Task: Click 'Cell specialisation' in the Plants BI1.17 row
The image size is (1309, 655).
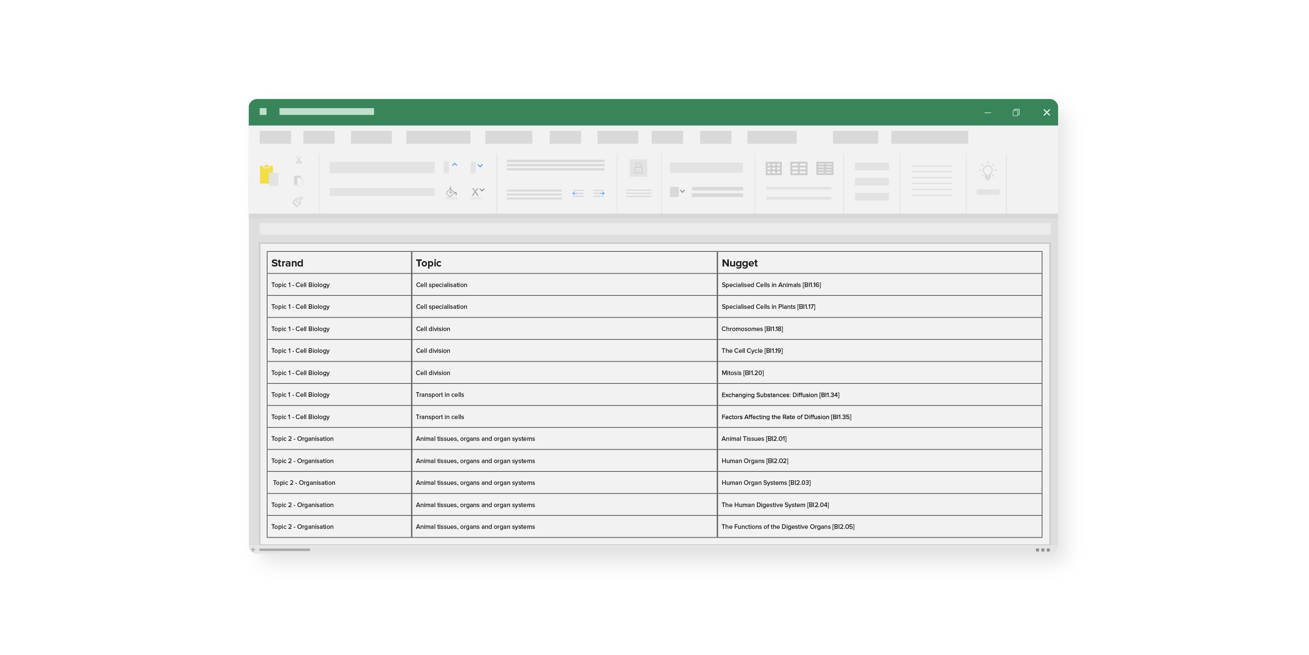Action: coord(564,307)
